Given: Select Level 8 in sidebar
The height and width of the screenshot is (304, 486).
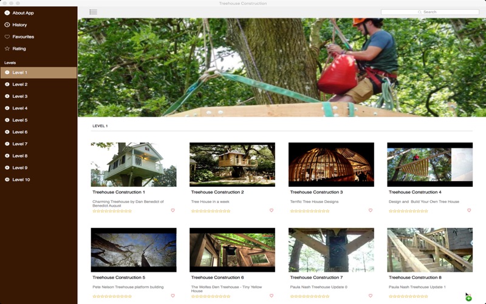Looking at the screenshot, I should [x=38, y=156].
